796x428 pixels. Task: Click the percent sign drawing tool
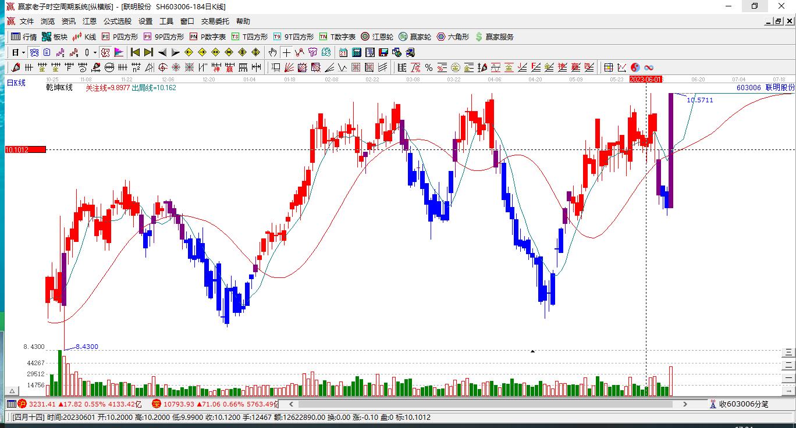[x=429, y=67]
